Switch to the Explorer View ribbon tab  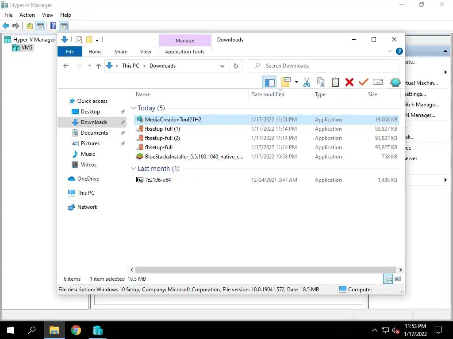point(146,52)
